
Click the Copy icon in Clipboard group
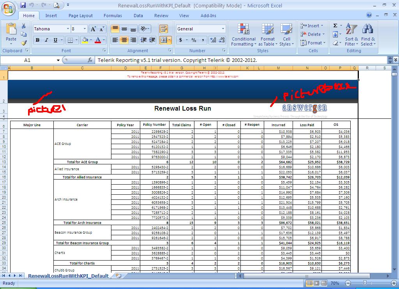click(x=24, y=34)
